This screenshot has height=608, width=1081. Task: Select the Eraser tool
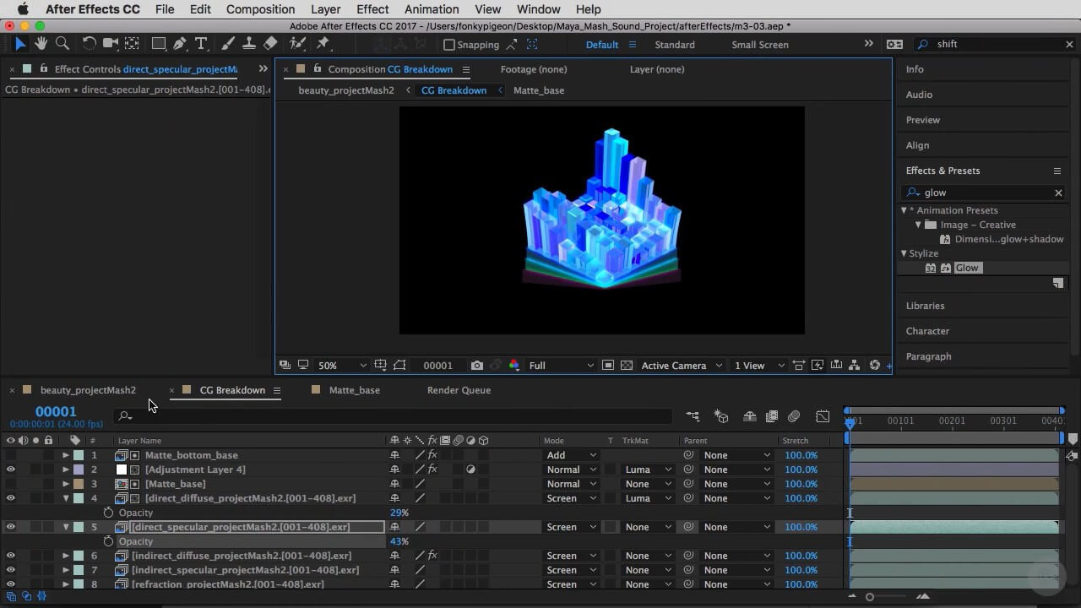270,43
